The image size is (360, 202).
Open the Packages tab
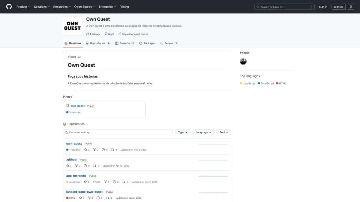[x=147, y=43]
